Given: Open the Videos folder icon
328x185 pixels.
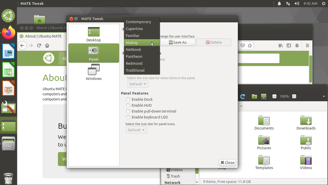Looking at the screenshot, I should (x=306, y=160).
